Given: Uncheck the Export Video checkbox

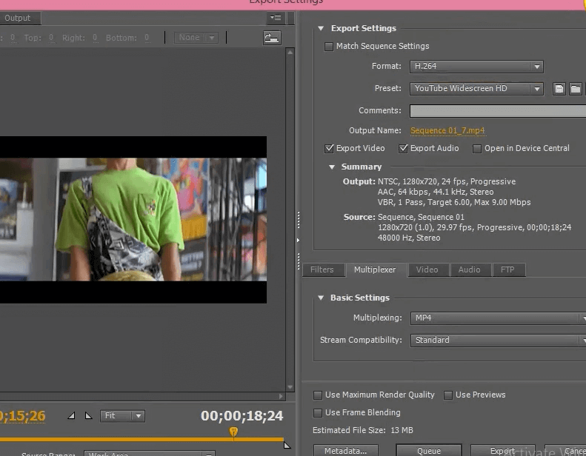Looking at the screenshot, I should pos(330,149).
